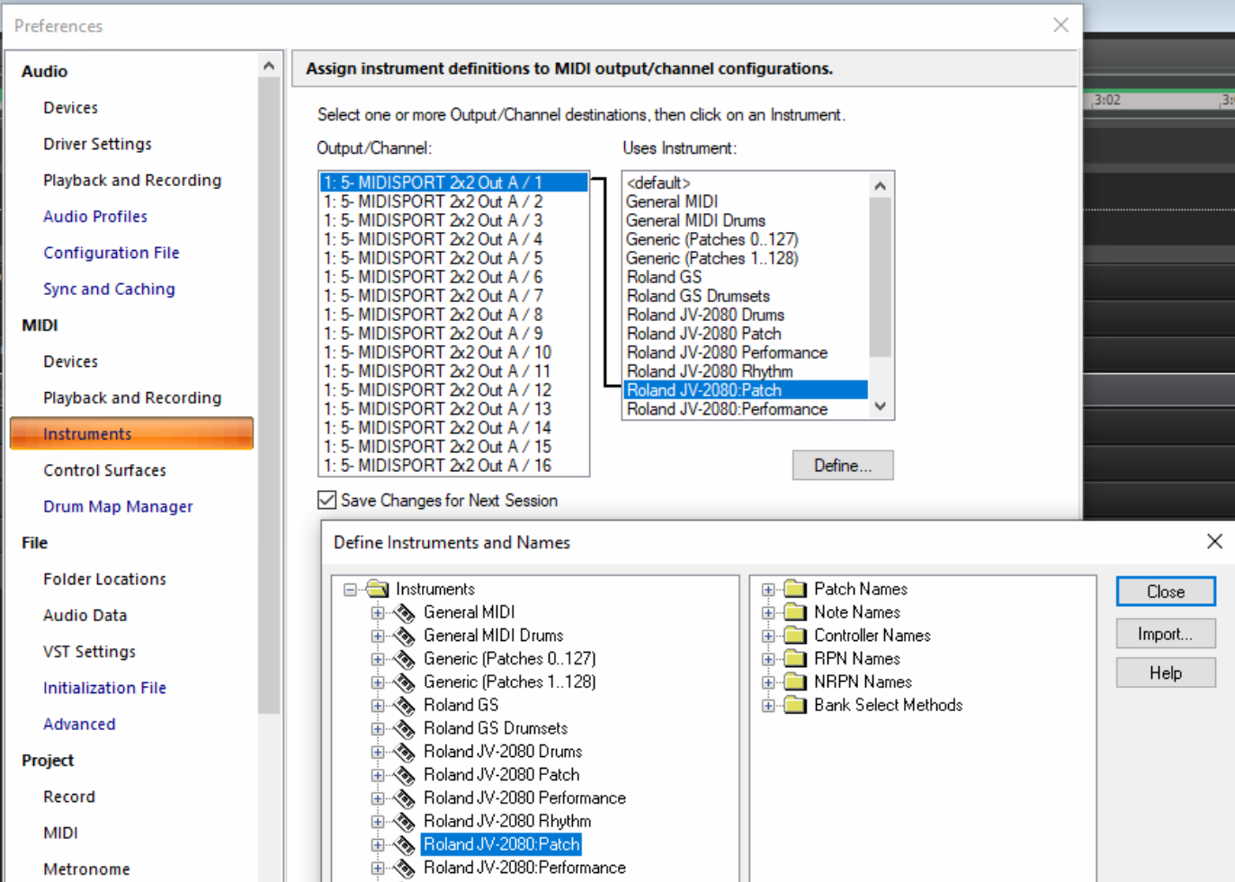Viewport: 1235px width, 882px height.
Task: Open MIDI Playback and Recording preferences page
Action: tap(132, 398)
